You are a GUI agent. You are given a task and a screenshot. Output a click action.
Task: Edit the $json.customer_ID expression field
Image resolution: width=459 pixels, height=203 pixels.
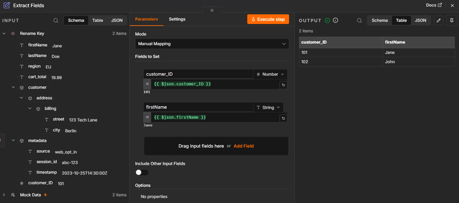[215, 84]
